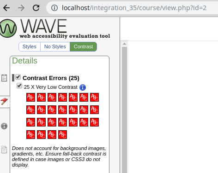Toggle the Contrast Errors (25) checkbox
The width and height of the screenshot is (218, 173).
[18, 77]
